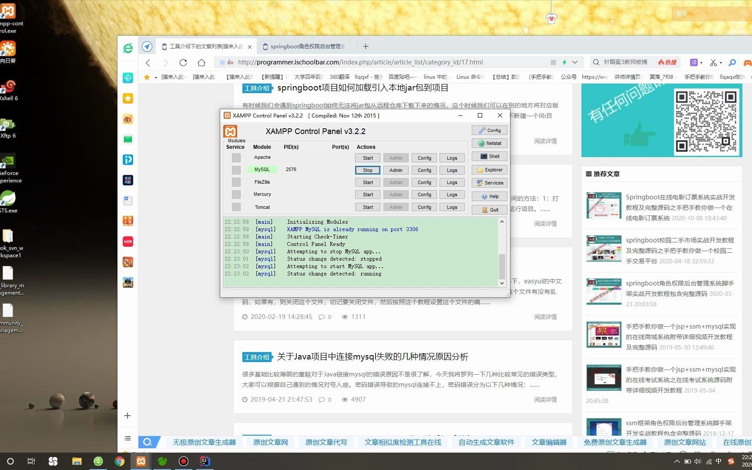Toggle FileZilla service checkbox
752x470 pixels.
(236, 182)
